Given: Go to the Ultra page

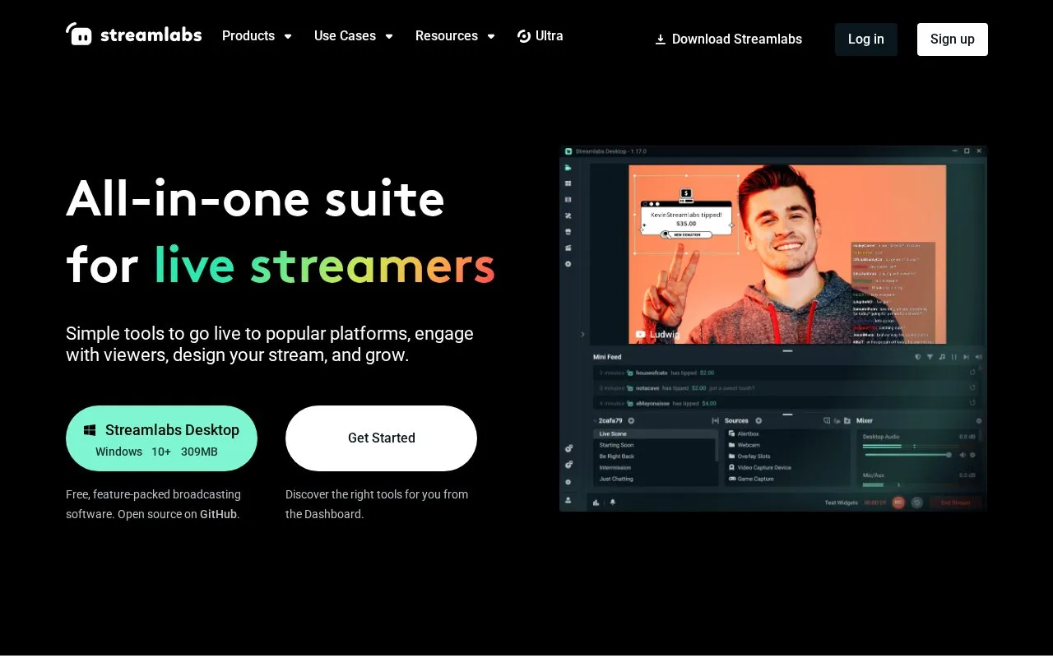Looking at the screenshot, I should pos(540,36).
